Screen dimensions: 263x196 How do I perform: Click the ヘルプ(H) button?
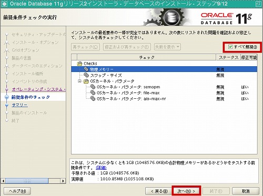click(x=17, y=191)
